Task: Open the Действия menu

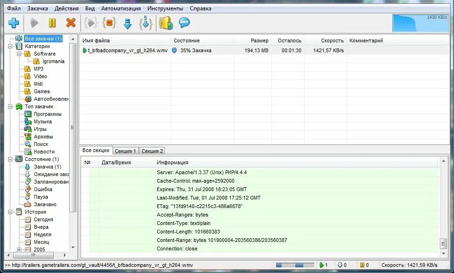Action: pos(66,8)
